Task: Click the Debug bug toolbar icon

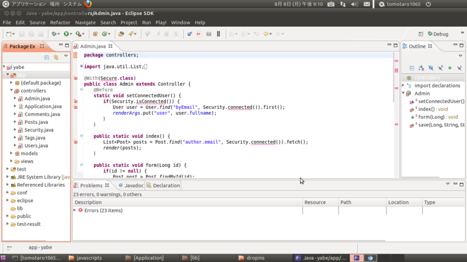Action: coord(54,34)
